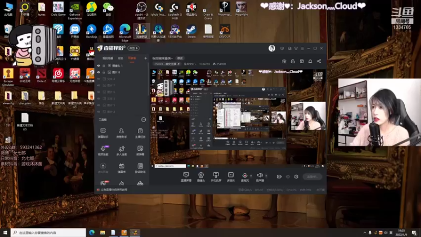Lock the 摄像头 1 layer

click(104, 65)
